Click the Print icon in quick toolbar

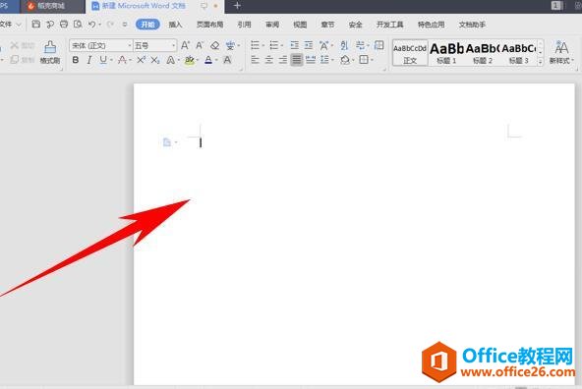tap(64, 25)
